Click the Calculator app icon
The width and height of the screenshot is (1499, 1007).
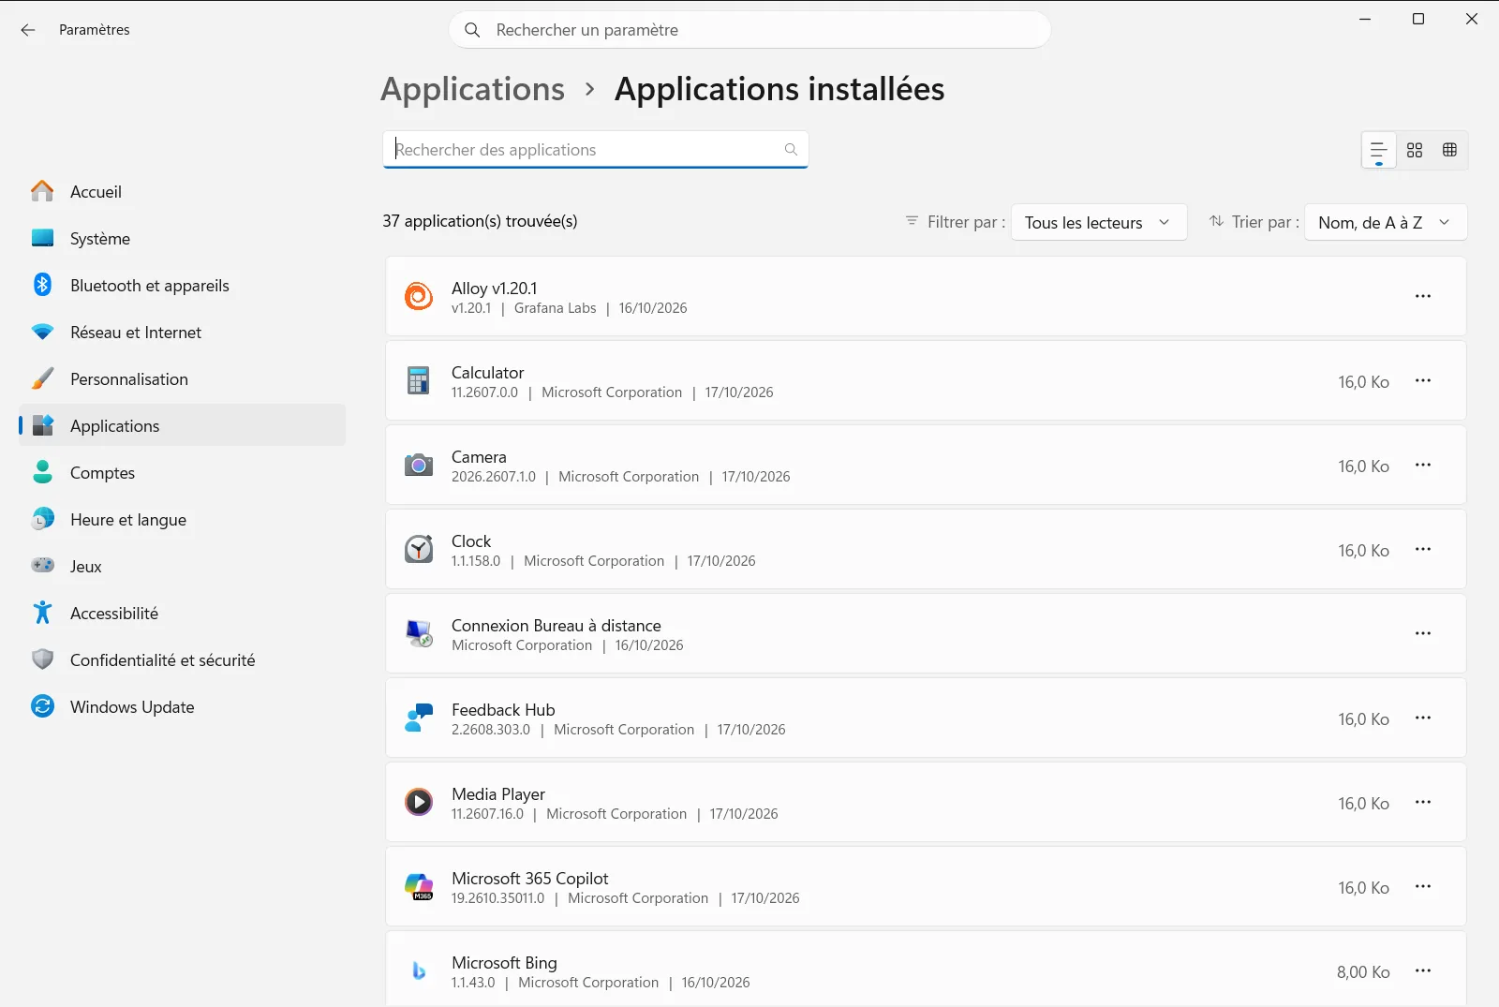coord(419,380)
